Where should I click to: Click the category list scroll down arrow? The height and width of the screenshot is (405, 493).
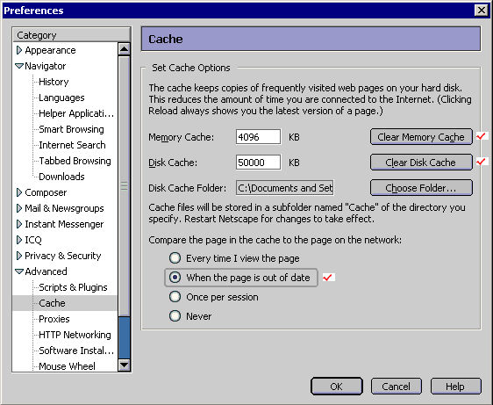tap(125, 365)
